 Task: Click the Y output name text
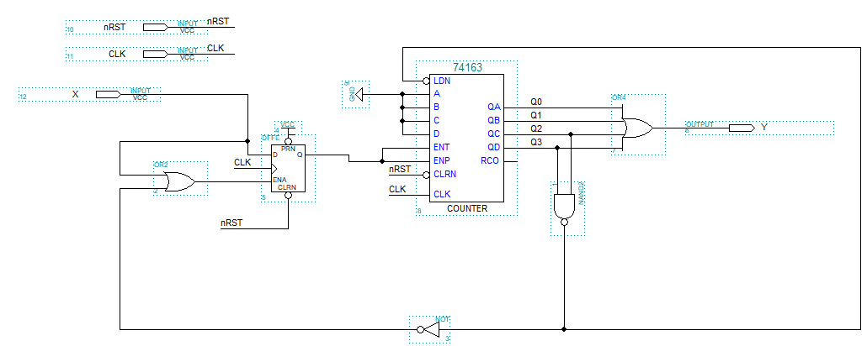point(764,127)
